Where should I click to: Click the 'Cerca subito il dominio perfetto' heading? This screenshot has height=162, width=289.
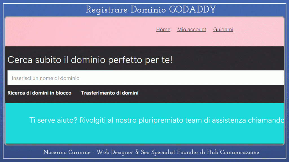(90, 60)
